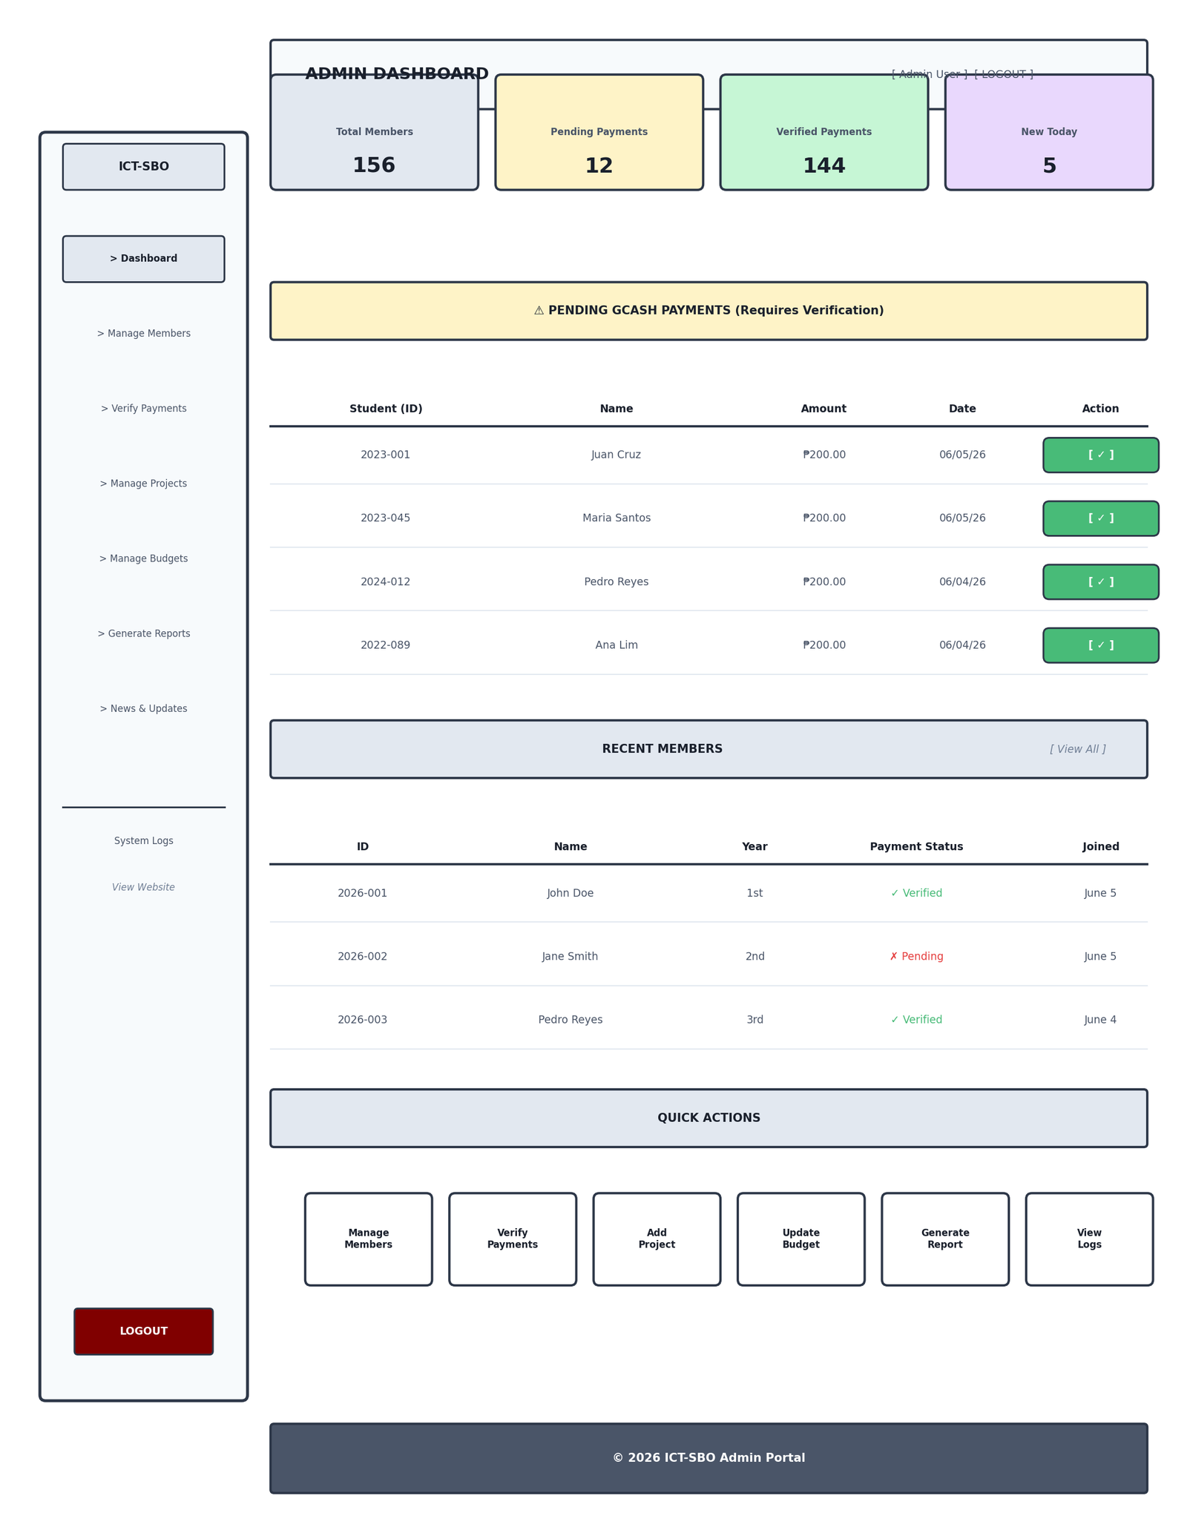Screen dimensions: 1187x1533
Task: Open System Logs link
Action: click(x=143, y=841)
